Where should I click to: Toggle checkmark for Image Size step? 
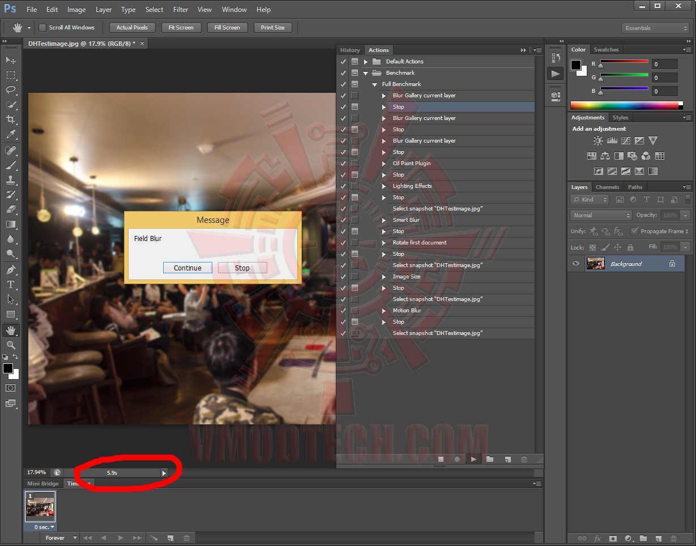(x=343, y=277)
